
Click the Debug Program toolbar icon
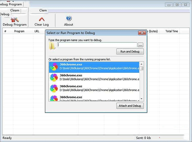pyautogui.click(x=15, y=20)
